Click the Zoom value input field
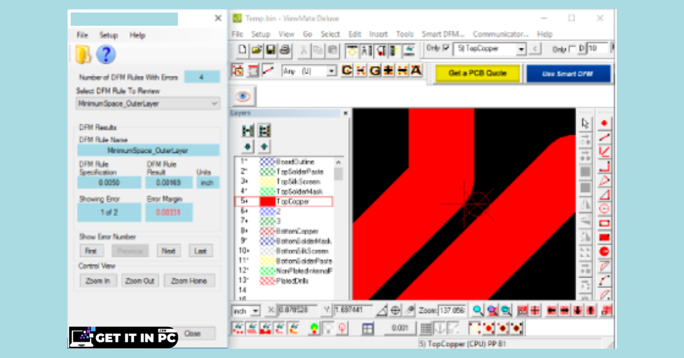The height and width of the screenshot is (358, 684). point(451,311)
